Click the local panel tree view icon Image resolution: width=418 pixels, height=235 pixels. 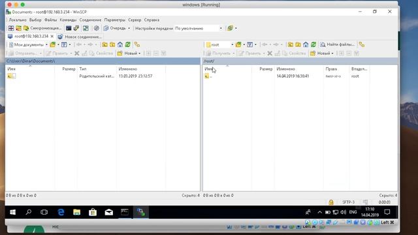coord(137,44)
